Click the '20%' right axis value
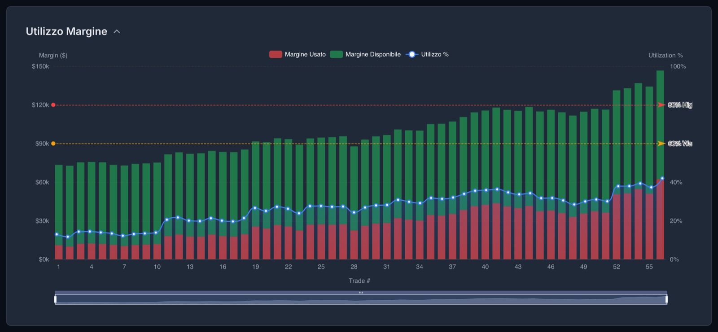 pos(676,220)
